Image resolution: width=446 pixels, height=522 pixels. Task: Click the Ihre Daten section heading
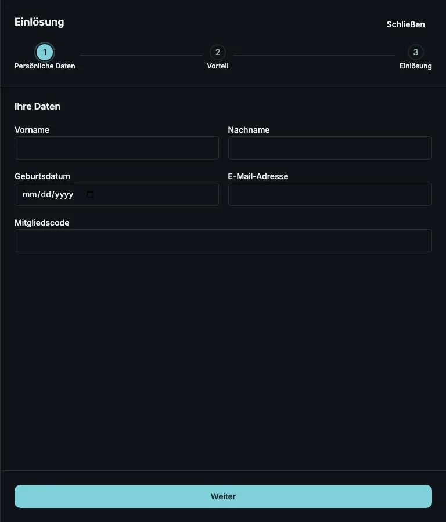click(x=37, y=106)
